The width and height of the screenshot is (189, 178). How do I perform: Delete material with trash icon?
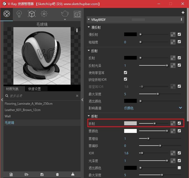tap(57, 175)
